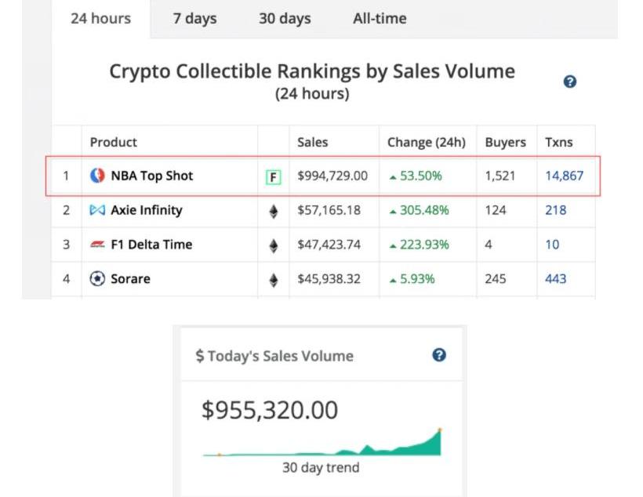Open the 443 transactions link
This screenshot has width=643, height=497.
[556, 279]
